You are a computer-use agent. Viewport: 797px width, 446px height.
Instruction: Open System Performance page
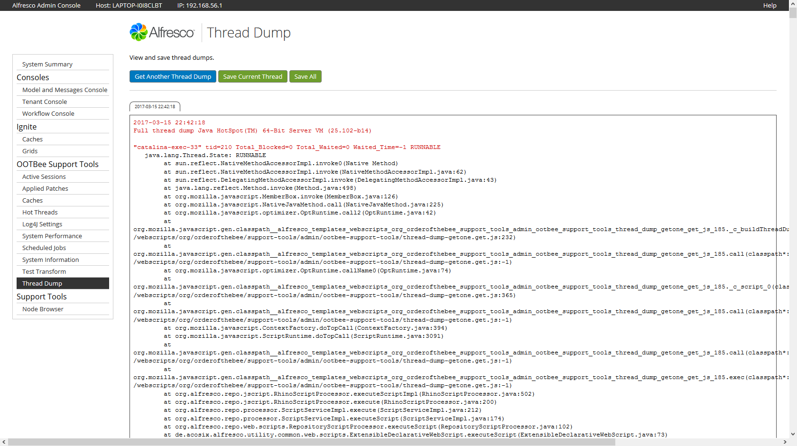(x=63, y=236)
